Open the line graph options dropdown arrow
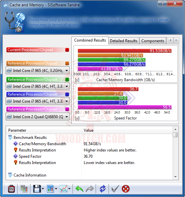 pos(69,189)
